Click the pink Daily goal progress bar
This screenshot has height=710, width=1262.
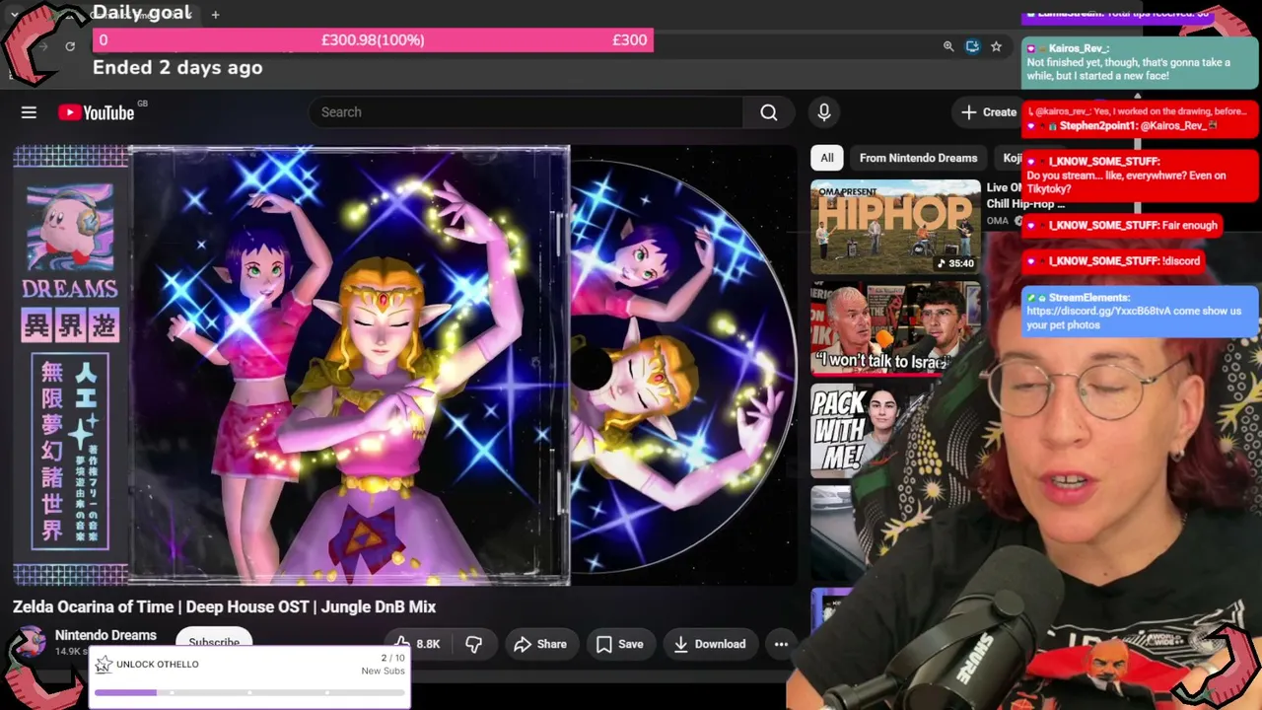point(373,40)
